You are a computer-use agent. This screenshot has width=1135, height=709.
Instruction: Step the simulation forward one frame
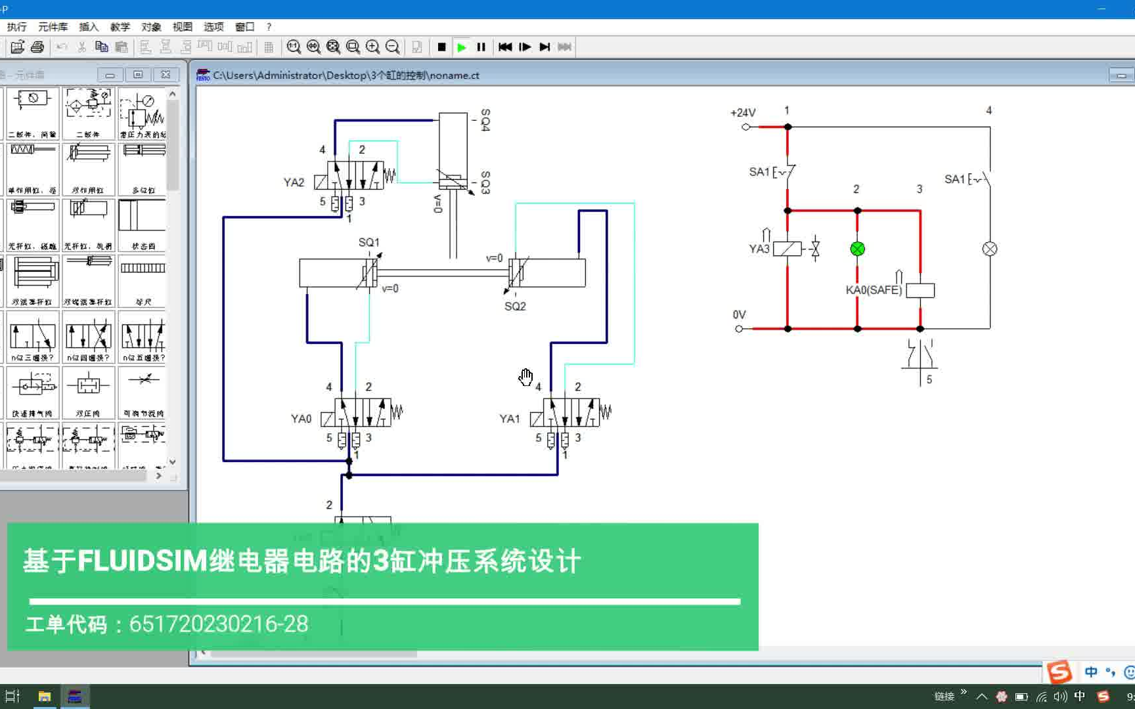click(x=525, y=47)
